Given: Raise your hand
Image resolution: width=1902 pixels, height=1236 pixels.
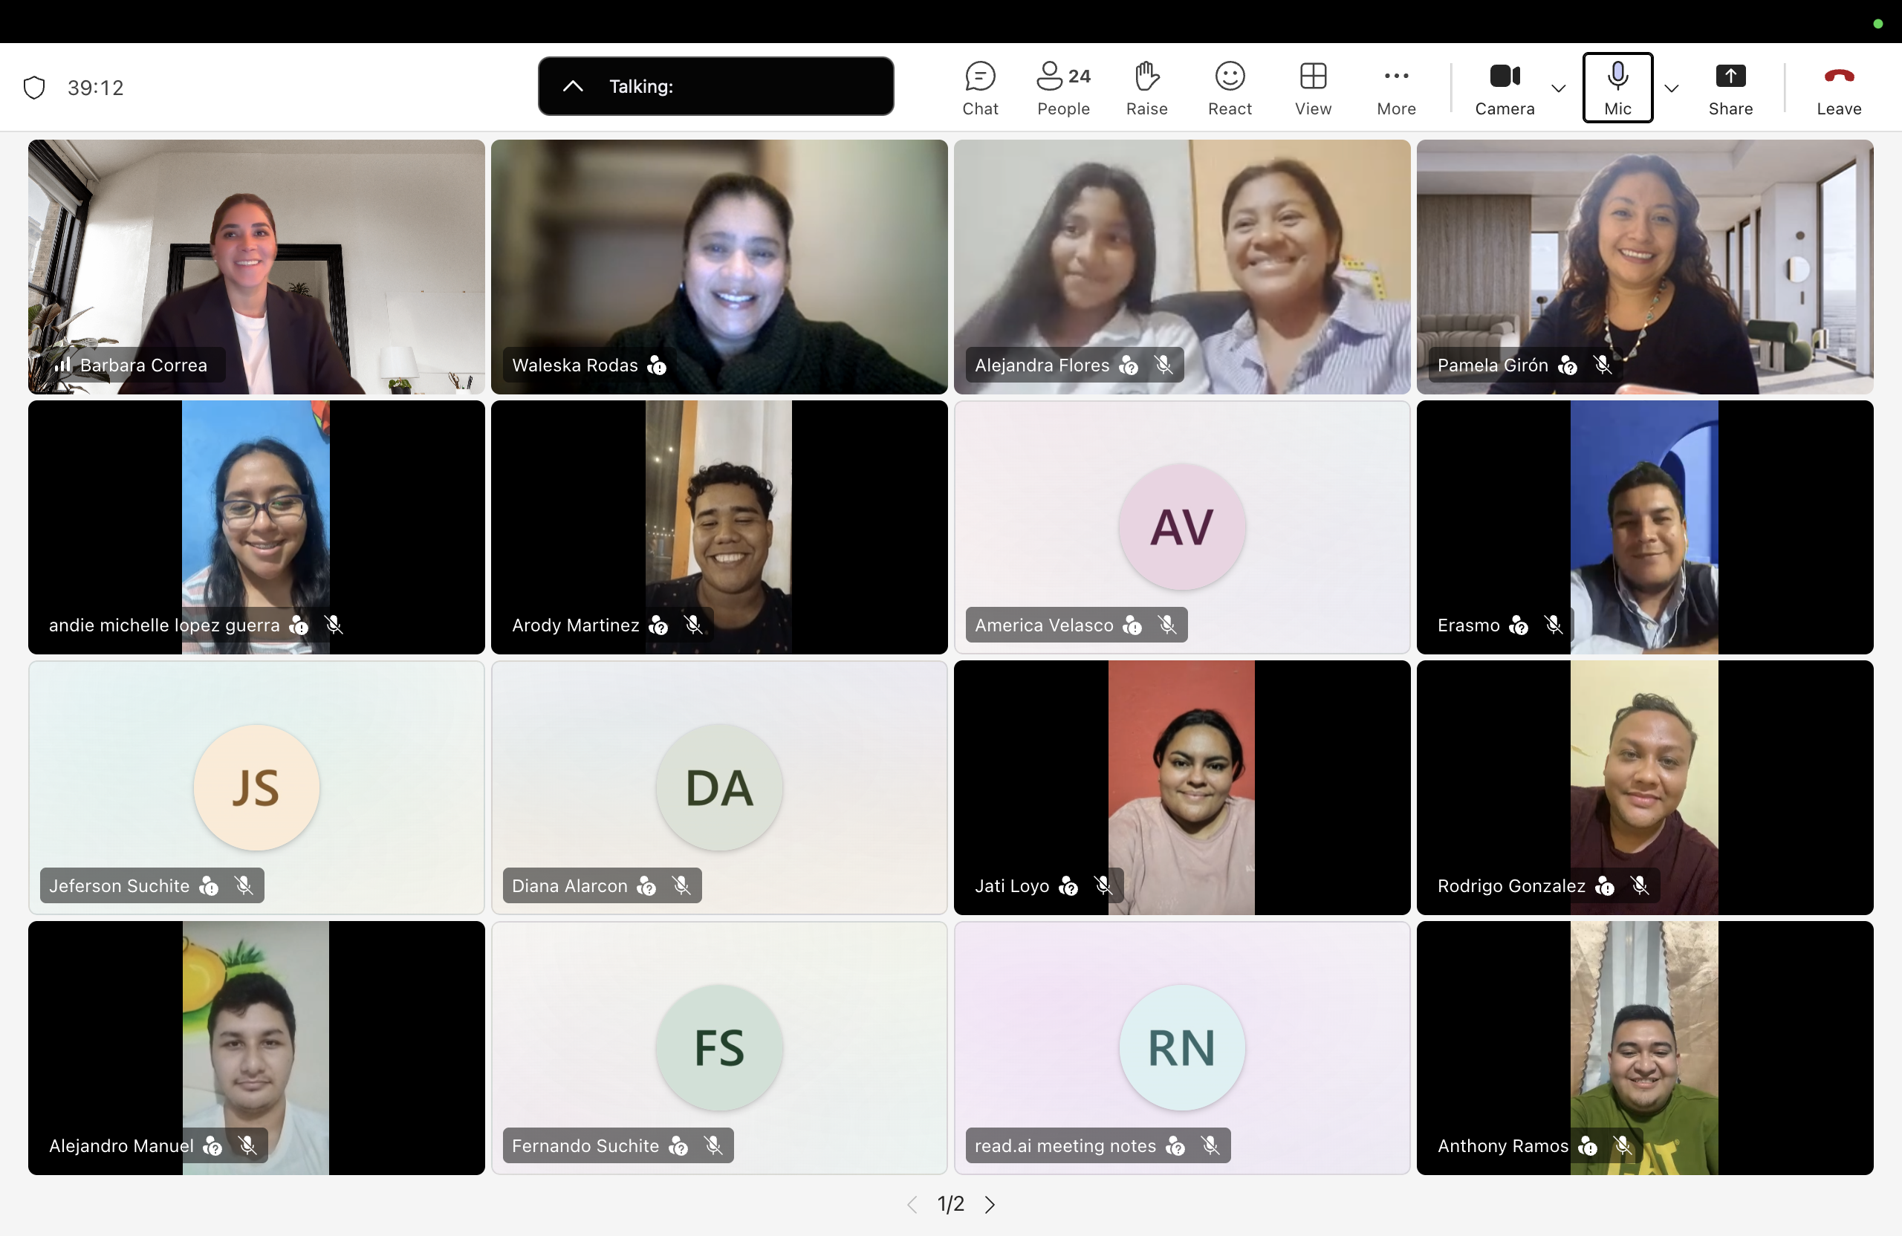Looking at the screenshot, I should (x=1146, y=88).
